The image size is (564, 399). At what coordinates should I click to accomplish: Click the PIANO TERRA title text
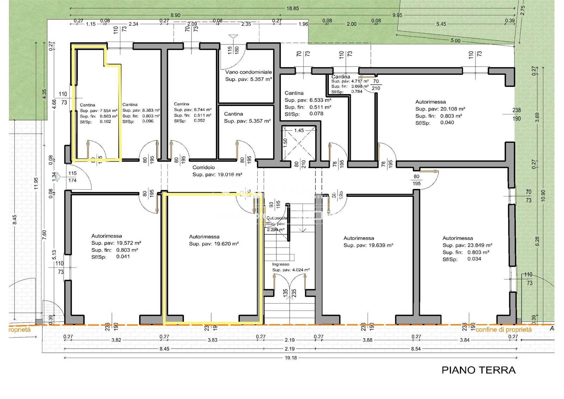(x=478, y=370)
